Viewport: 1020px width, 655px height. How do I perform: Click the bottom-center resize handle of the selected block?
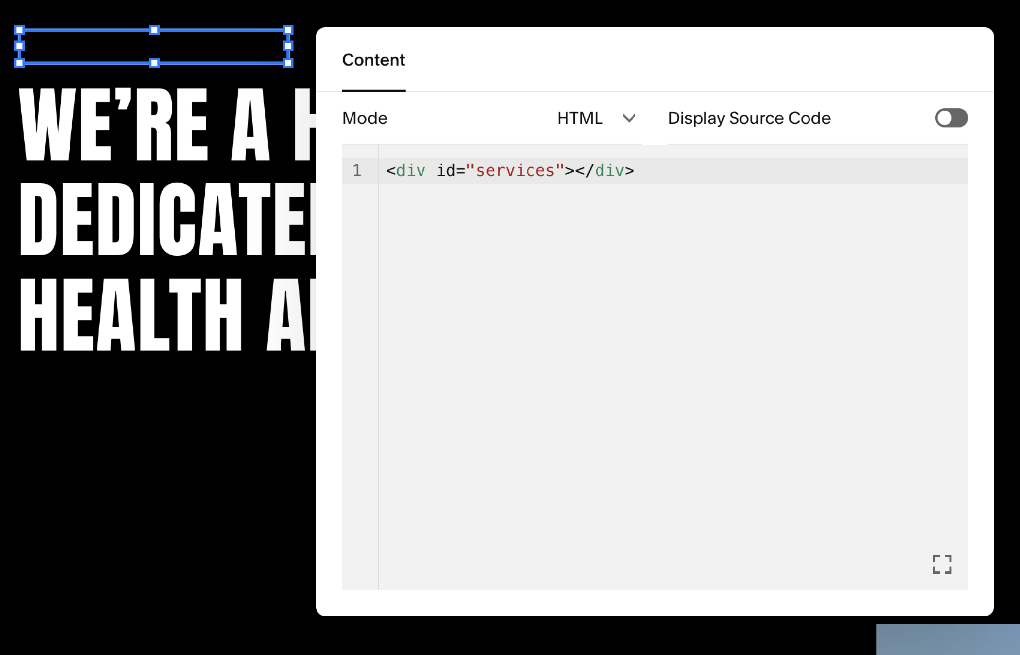pyautogui.click(x=154, y=63)
